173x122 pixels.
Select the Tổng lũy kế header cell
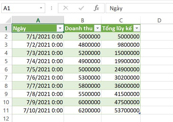tap(121, 28)
